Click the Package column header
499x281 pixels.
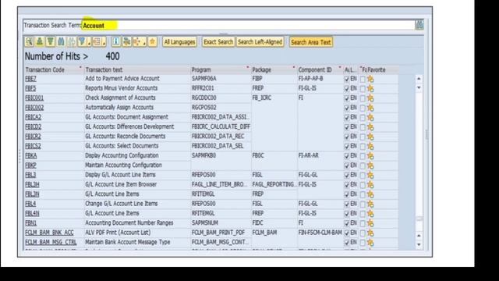tap(274, 69)
